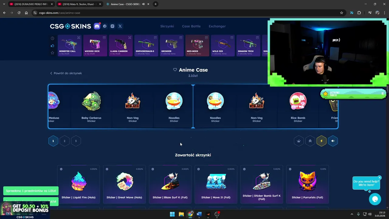Click Rice Bomb sticker in roller
The height and width of the screenshot is (219, 389).
point(298,106)
